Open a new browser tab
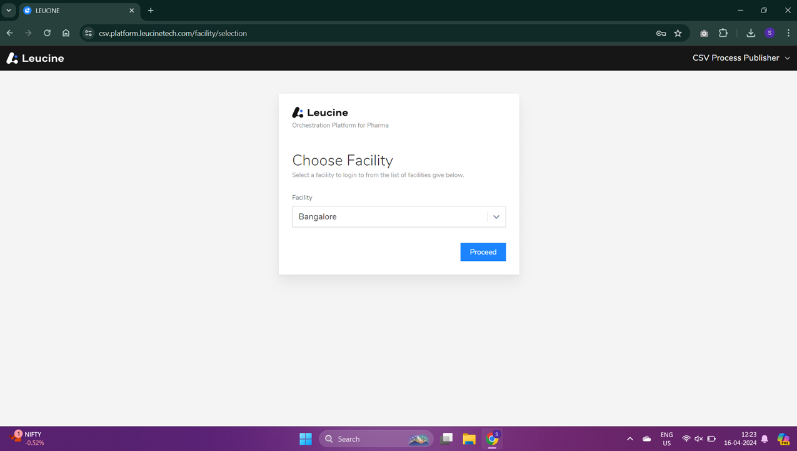The width and height of the screenshot is (797, 451). [x=151, y=11]
